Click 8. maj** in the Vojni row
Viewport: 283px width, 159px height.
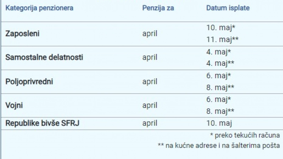220,111
